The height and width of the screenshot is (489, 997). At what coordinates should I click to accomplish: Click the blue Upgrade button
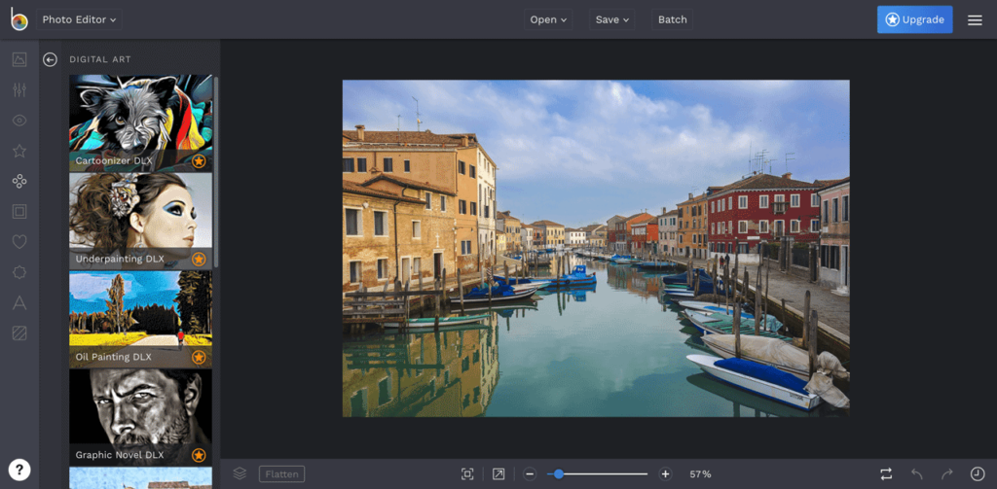click(914, 19)
